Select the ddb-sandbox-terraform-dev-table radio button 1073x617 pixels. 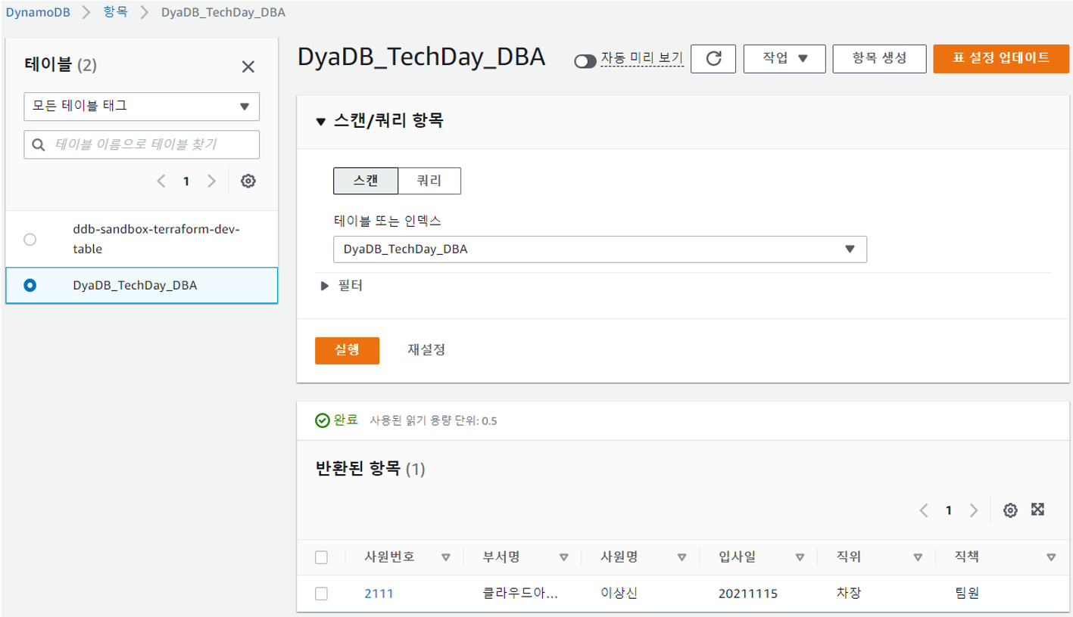point(30,239)
